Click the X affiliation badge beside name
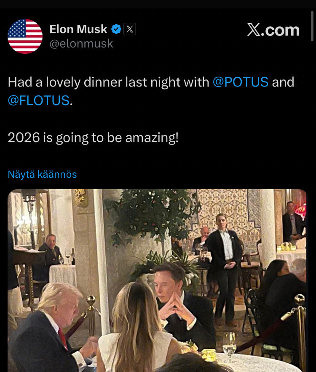 pos(130,29)
